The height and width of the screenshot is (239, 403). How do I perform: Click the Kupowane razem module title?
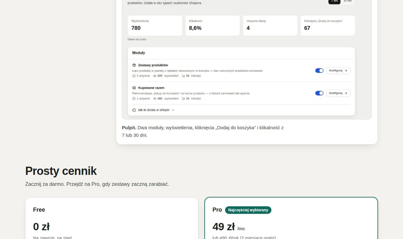tap(151, 88)
